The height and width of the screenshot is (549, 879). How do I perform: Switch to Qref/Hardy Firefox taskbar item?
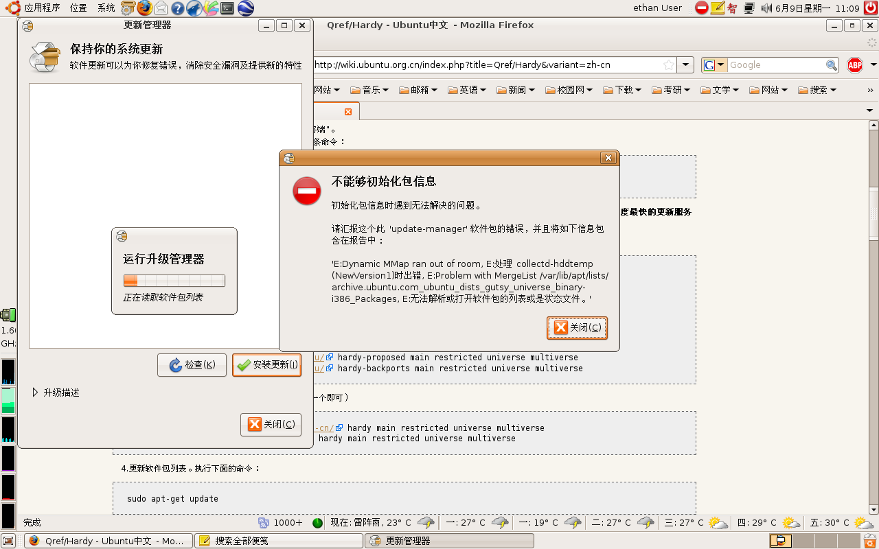tap(109, 541)
